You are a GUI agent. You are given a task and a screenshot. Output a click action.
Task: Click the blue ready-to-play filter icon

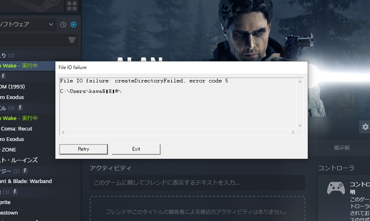74,25
